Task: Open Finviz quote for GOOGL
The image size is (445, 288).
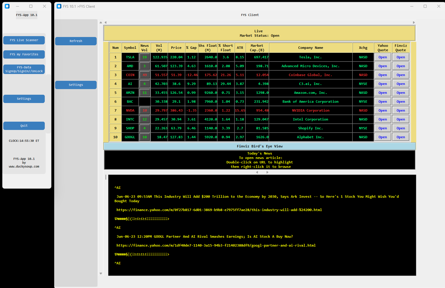Action: click(401, 137)
